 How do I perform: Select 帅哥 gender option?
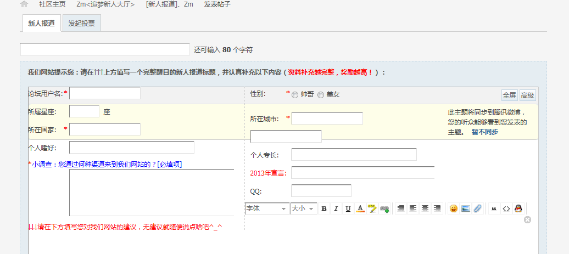(294, 95)
